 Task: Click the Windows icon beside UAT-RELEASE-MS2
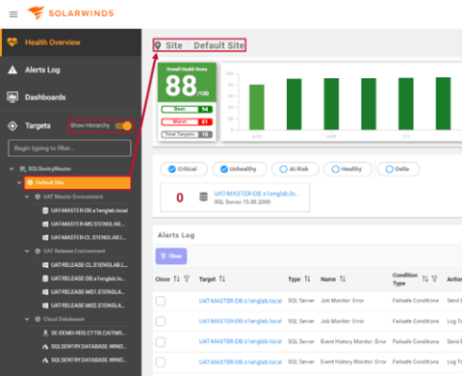45,306
